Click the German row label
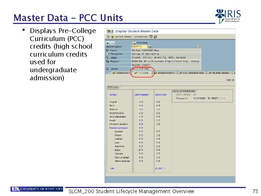Image resolution: width=261 pixels, height=196 pixels. (x=118, y=139)
